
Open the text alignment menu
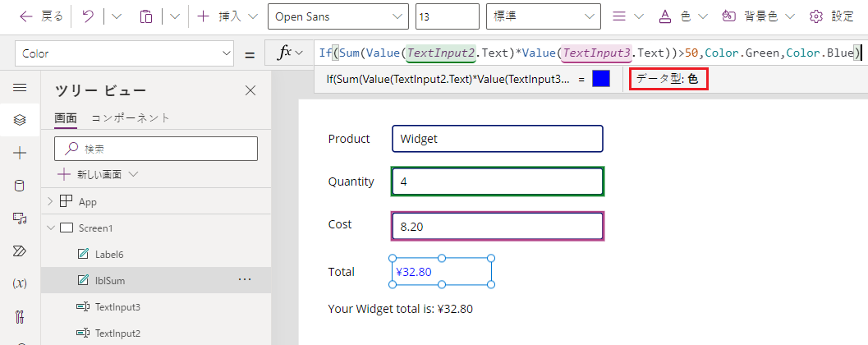(x=628, y=16)
